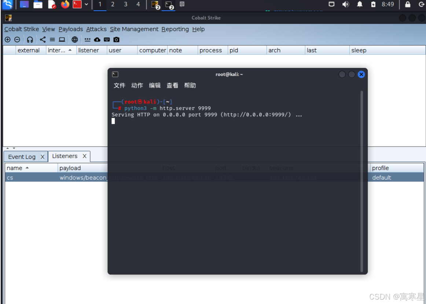Click the terminal window title bar icon

pyautogui.click(x=115, y=74)
